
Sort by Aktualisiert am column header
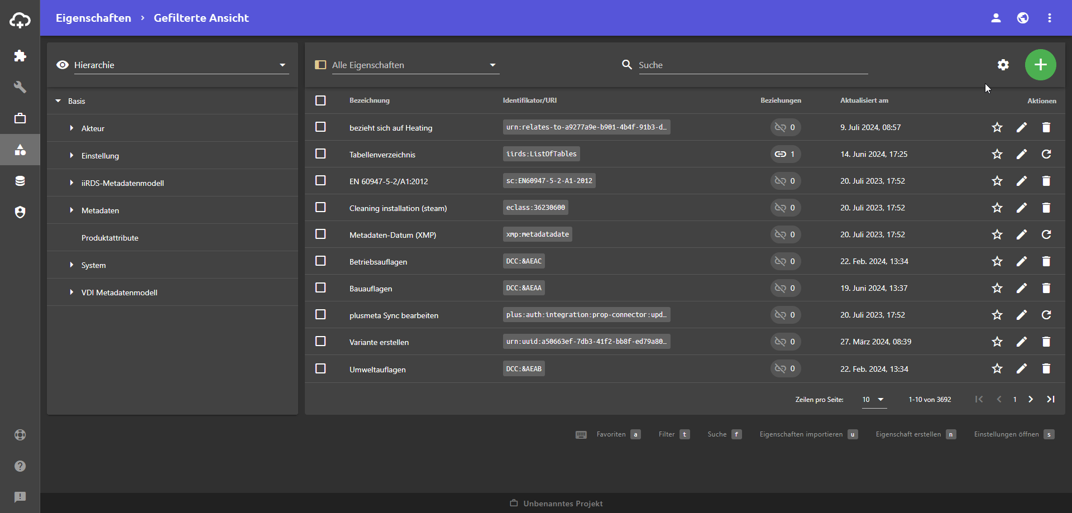point(864,100)
